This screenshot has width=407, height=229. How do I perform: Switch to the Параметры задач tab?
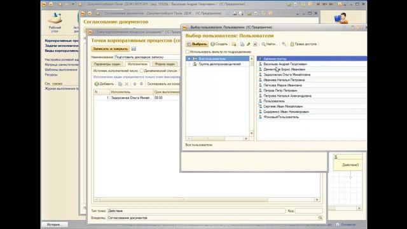(x=107, y=64)
